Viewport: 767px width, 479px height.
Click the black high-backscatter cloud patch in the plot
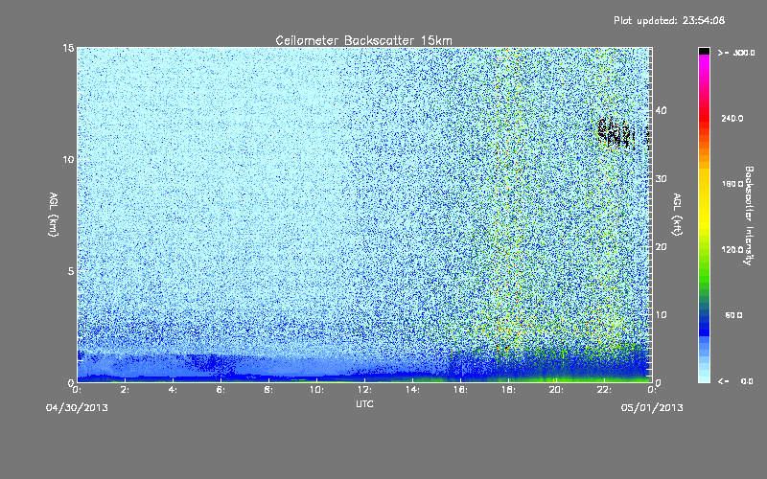coord(616,133)
